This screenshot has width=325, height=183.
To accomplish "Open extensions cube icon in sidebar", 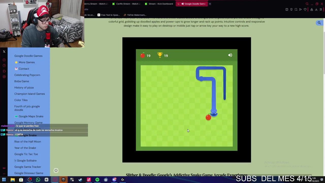I will pyautogui.click(x=4, y=71).
